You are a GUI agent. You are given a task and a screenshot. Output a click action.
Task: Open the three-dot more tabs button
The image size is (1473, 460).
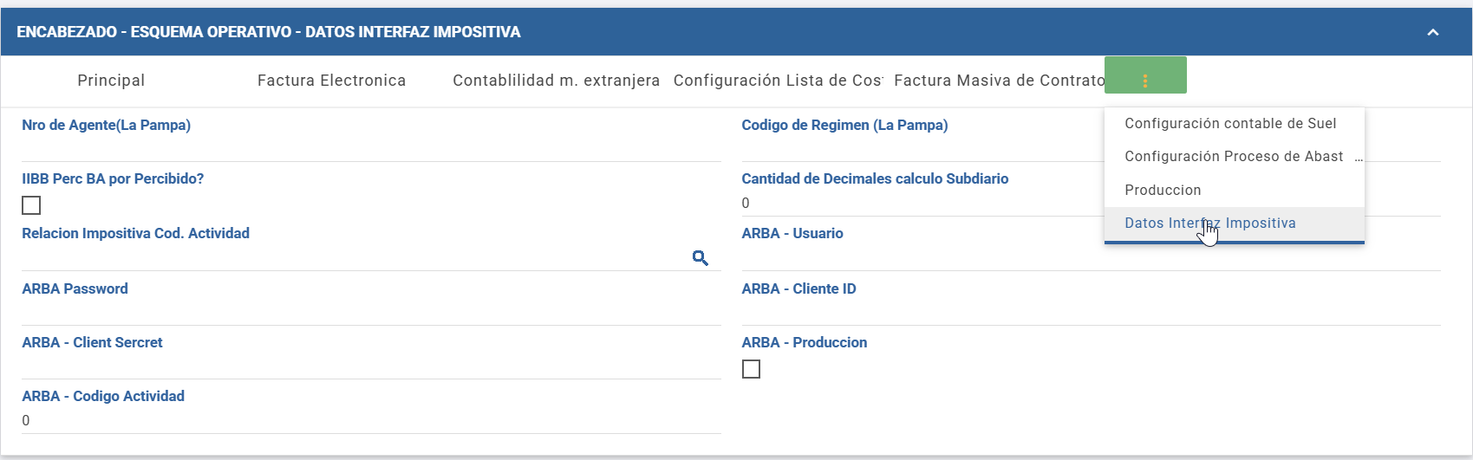(1145, 81)
